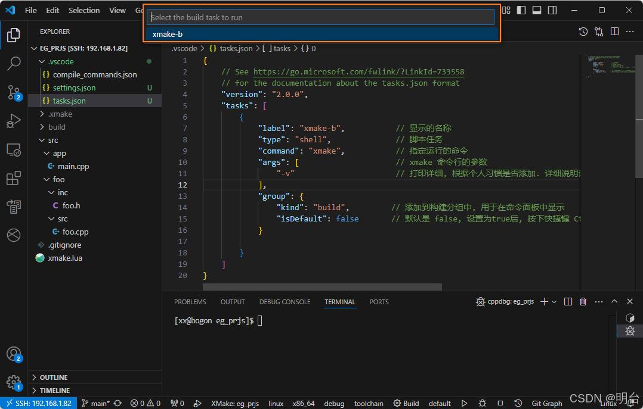This screenshot has width=643, height=409.
Task: Click the XMake Build gear button
Action: coord(406,403)
